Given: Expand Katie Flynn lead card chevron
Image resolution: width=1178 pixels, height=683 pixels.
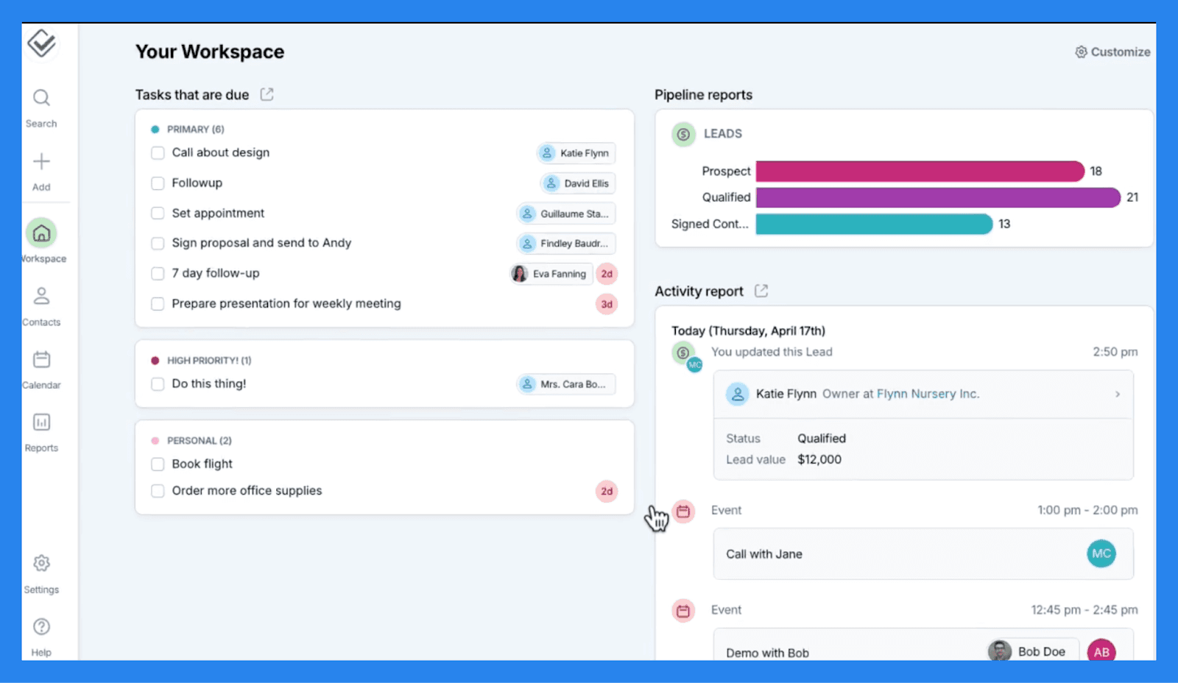Looking at the screenshot, I should coord(1117,394).
